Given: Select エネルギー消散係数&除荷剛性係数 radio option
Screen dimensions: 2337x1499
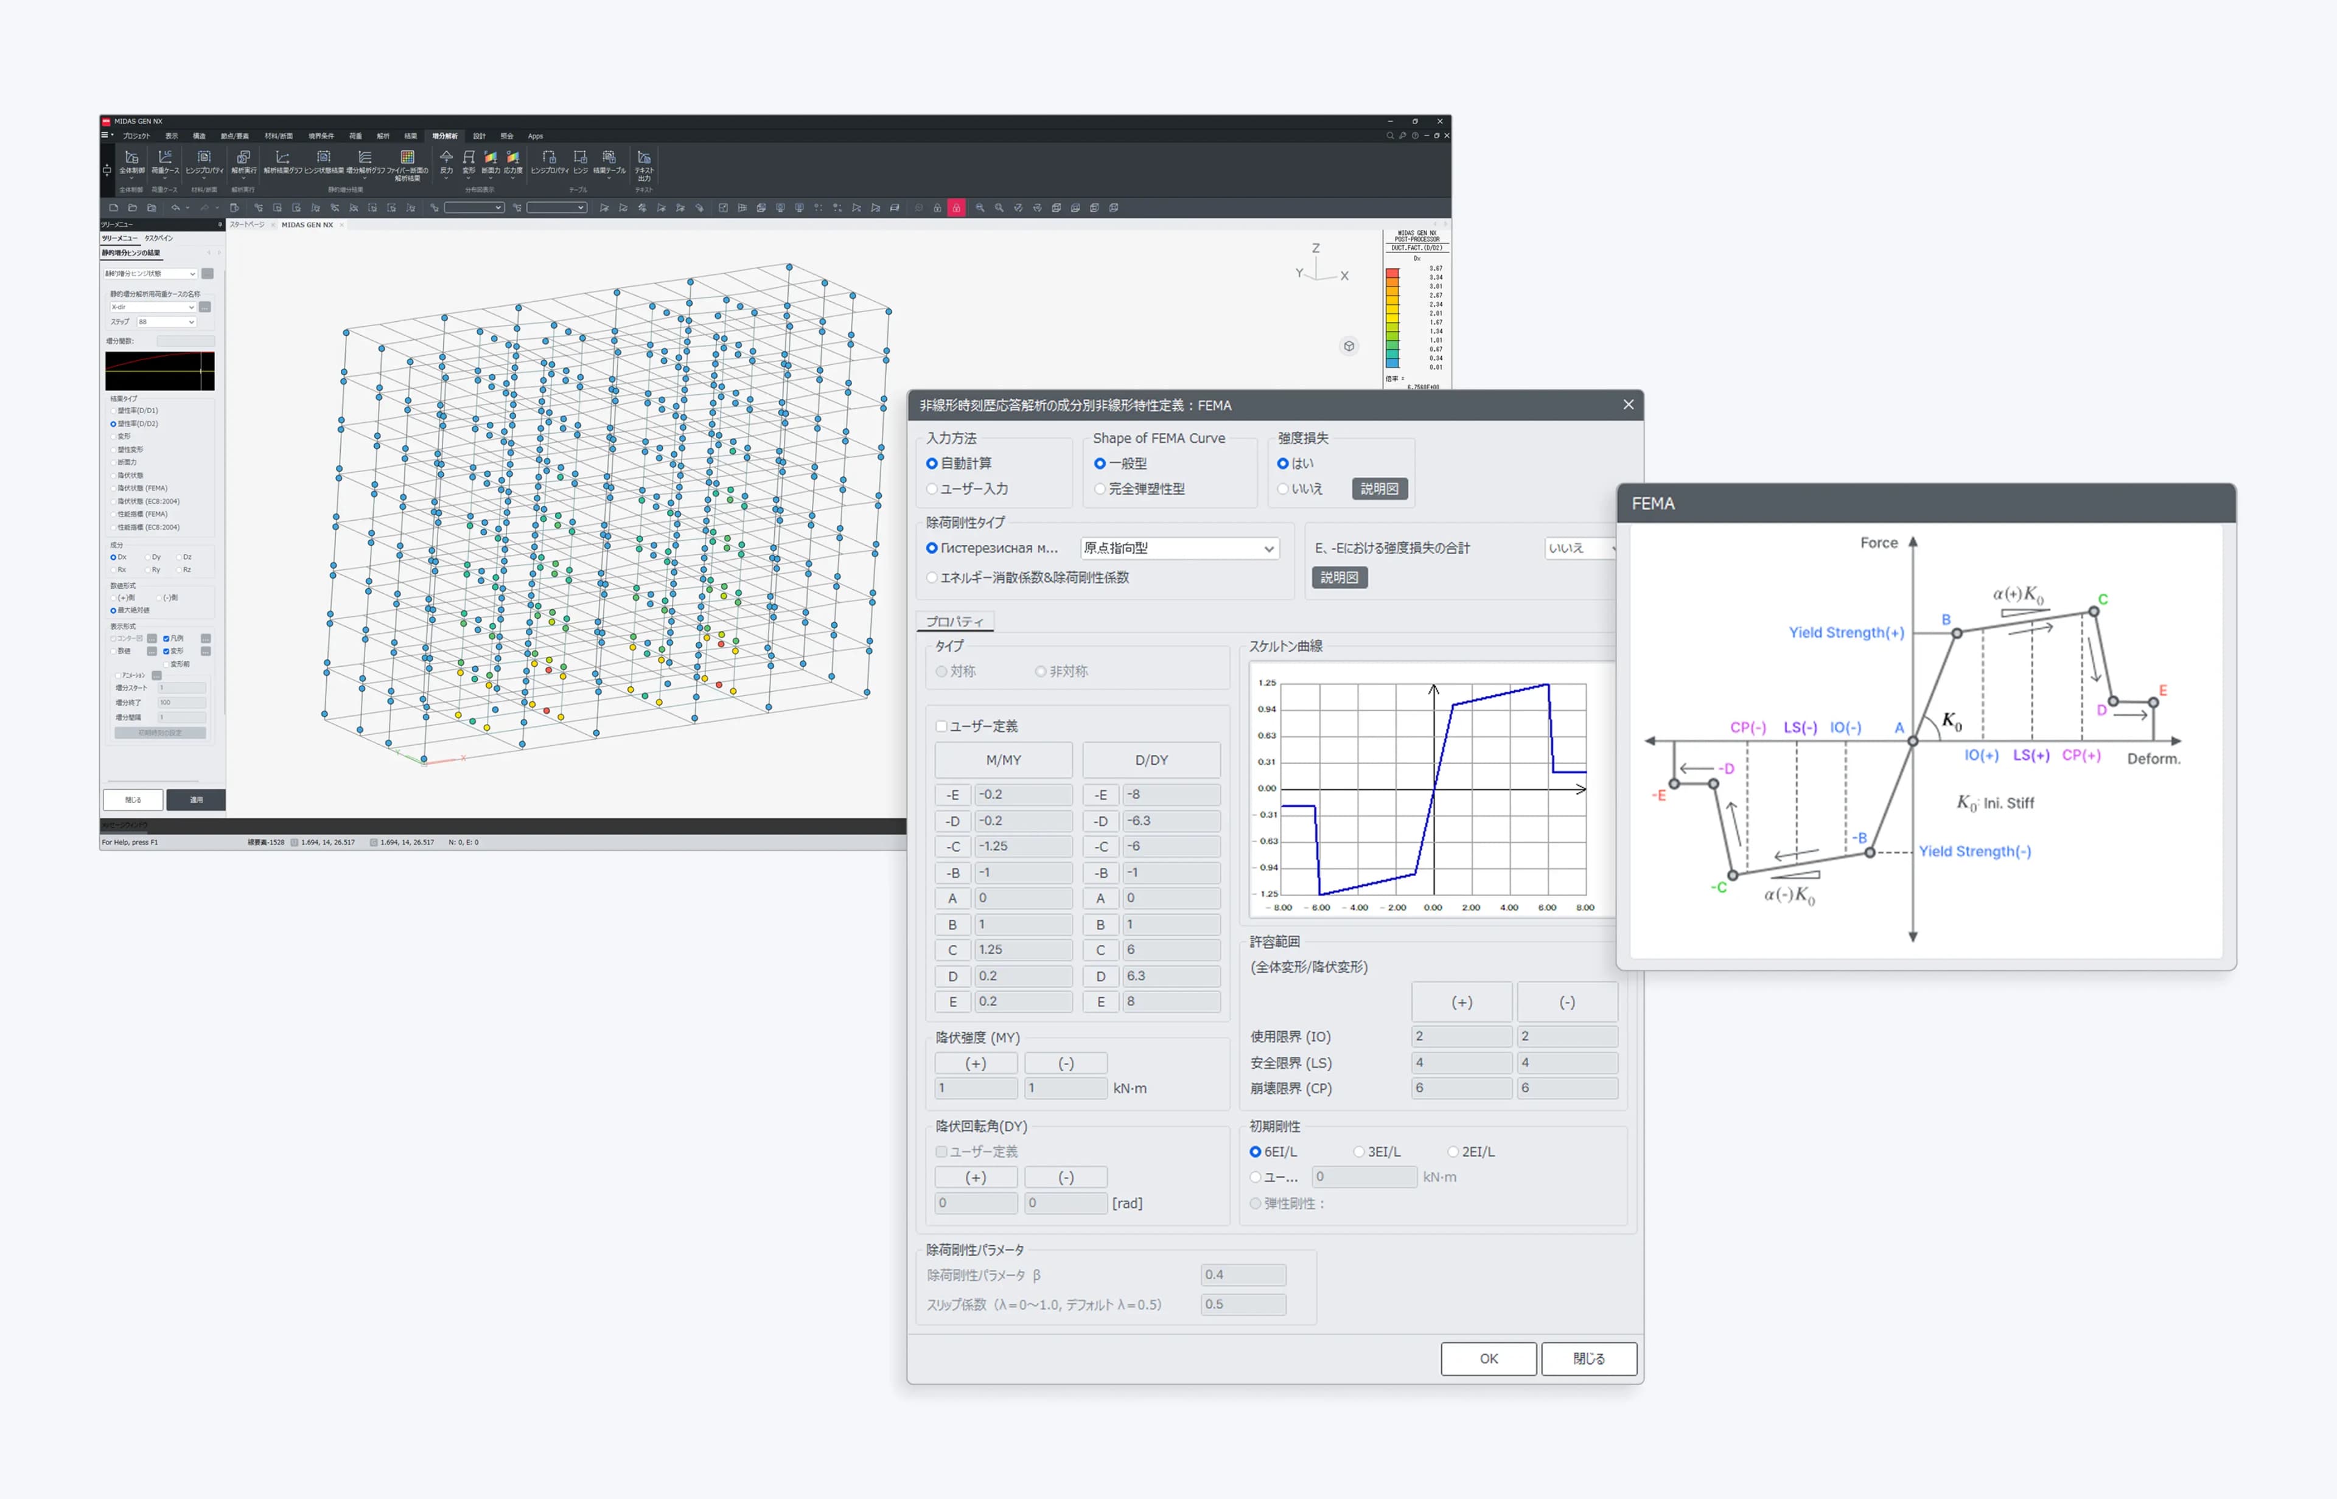Looking at the screenshot, I should click(1027, 577).
